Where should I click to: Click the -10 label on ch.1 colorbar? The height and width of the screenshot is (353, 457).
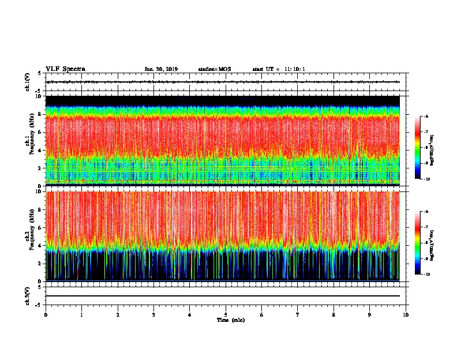click(426, 179)
